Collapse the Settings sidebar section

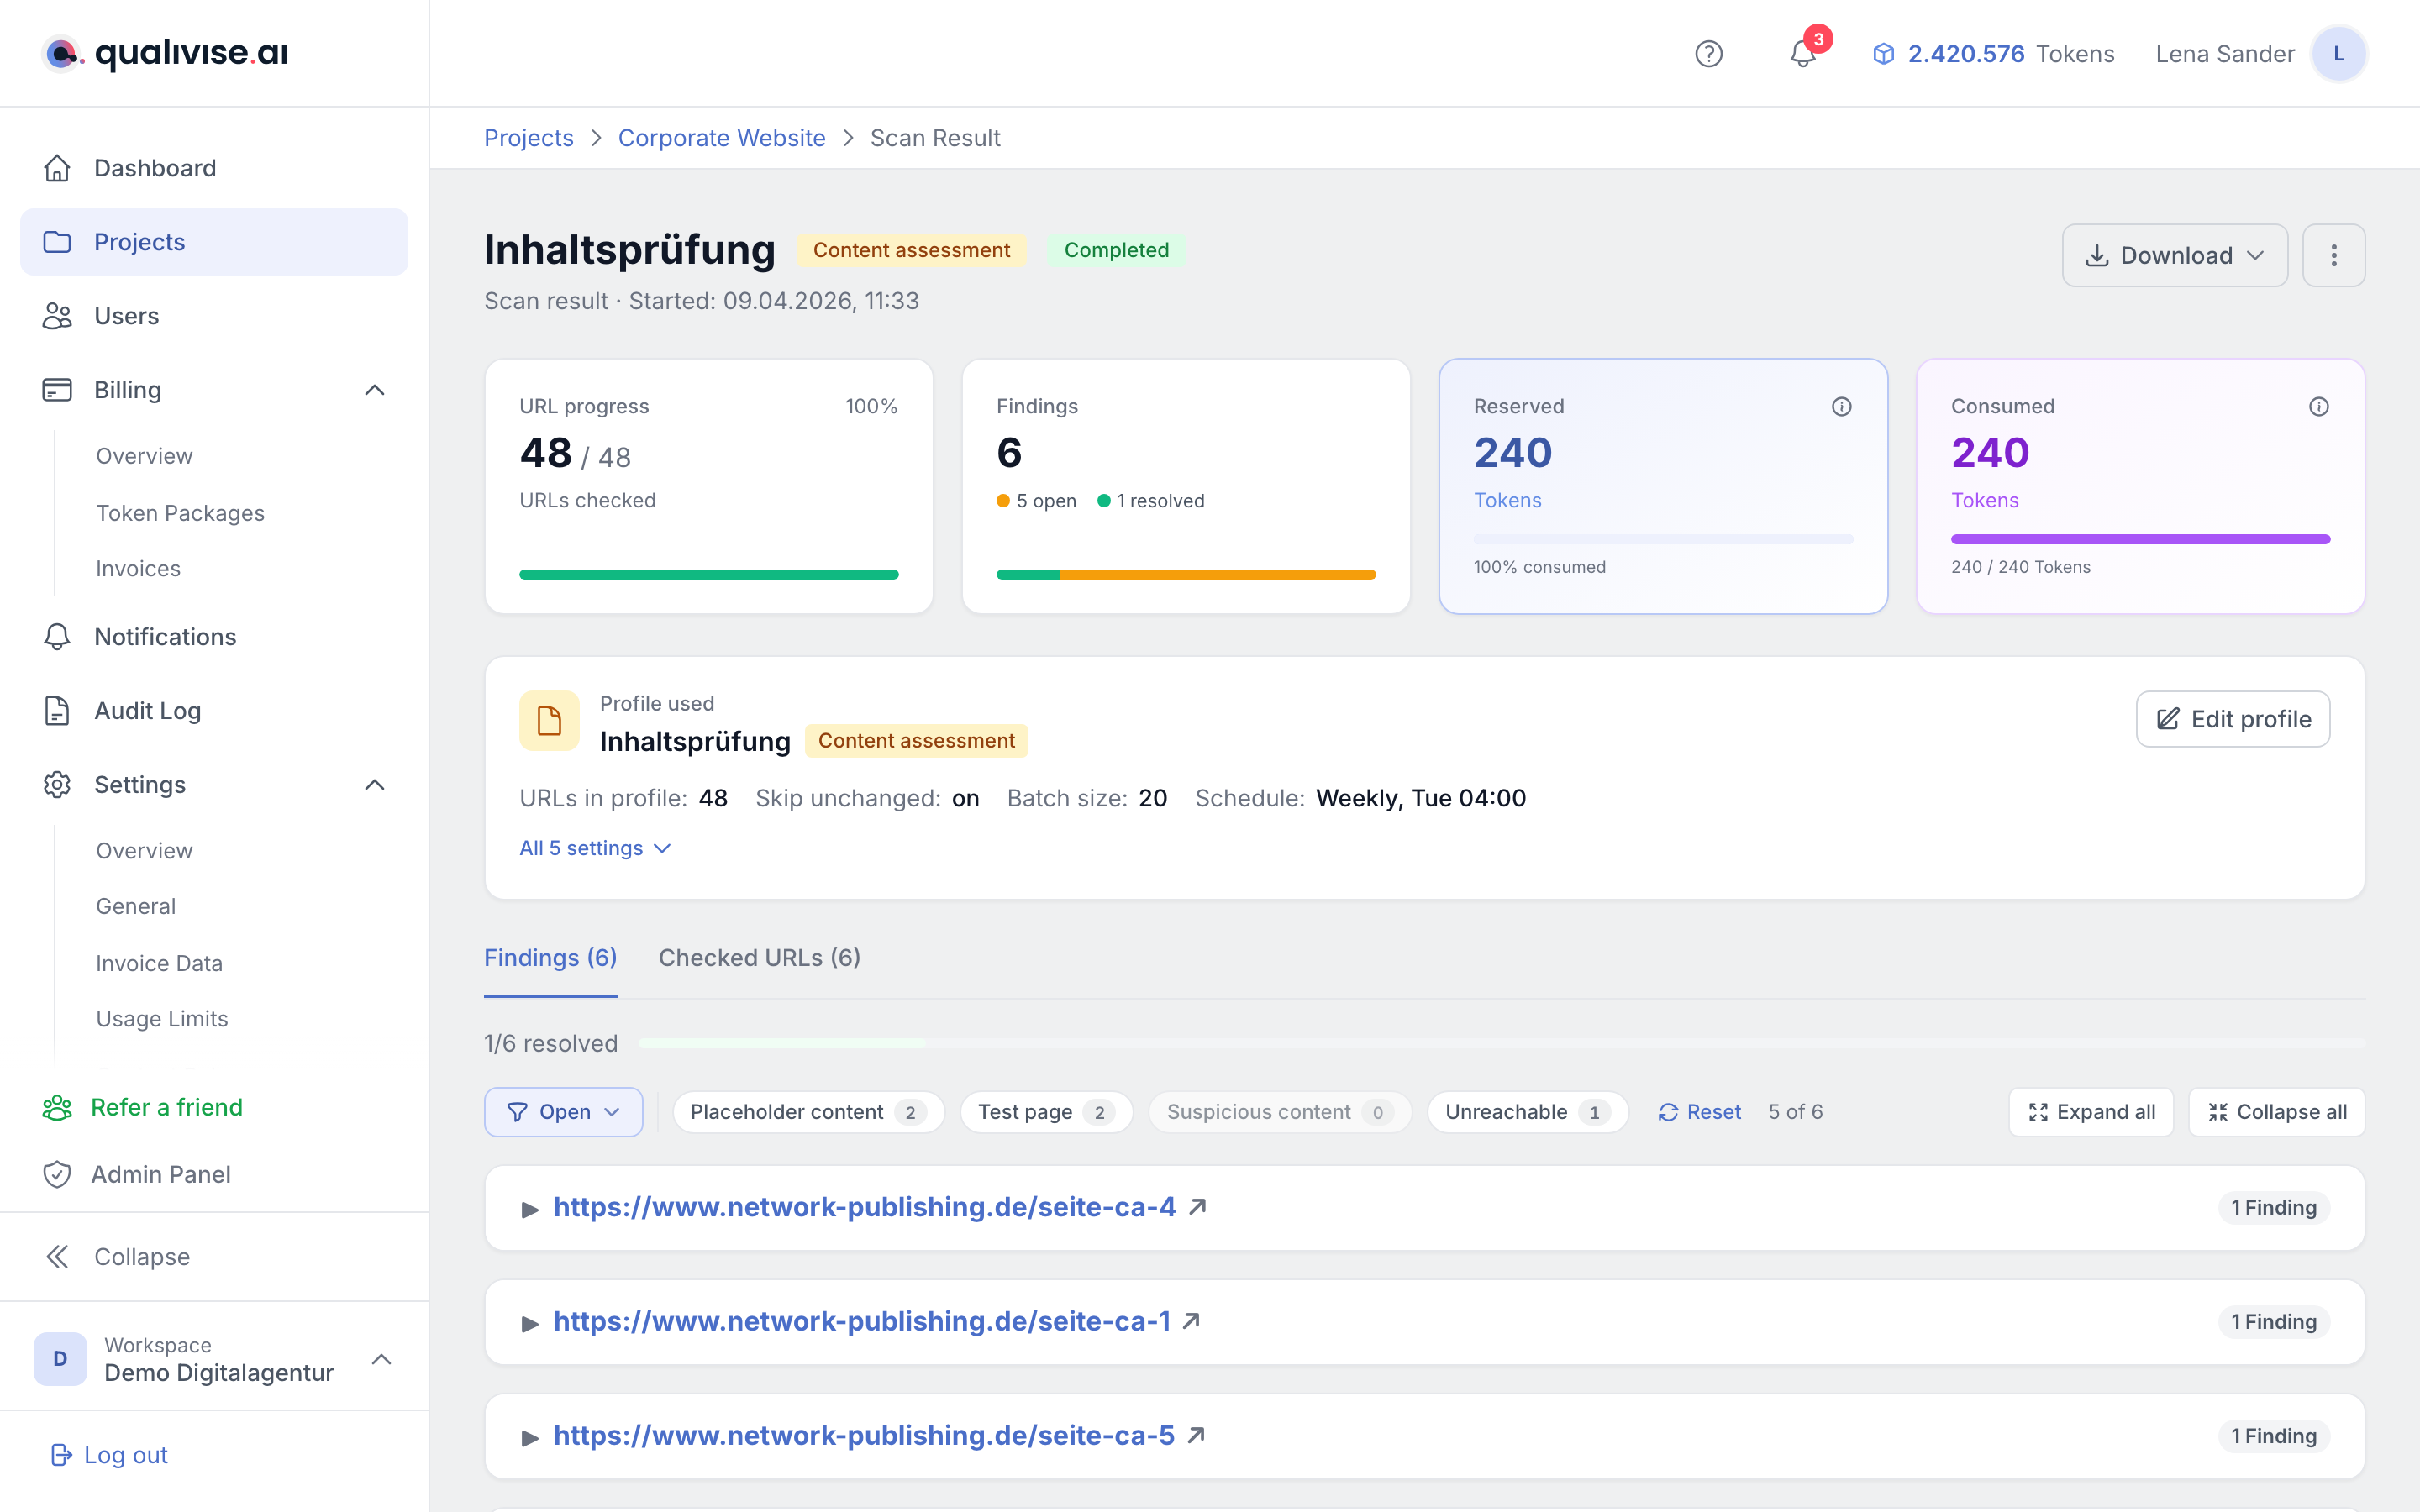click(375, 785)
